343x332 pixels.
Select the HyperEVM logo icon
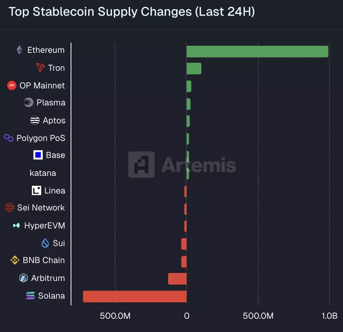pos(16,226)
